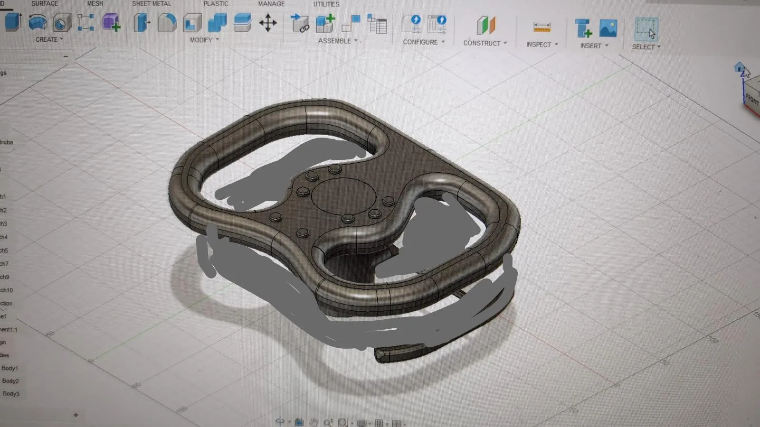
Task: Select the Measure tool
Action: pyautogui.click(x=541, y=28)
